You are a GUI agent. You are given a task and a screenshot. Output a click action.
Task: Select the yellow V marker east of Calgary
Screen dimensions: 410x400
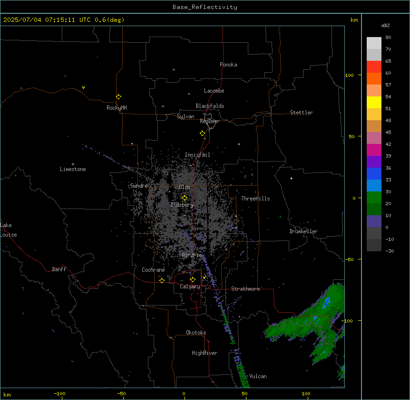[x=204, y=277]
